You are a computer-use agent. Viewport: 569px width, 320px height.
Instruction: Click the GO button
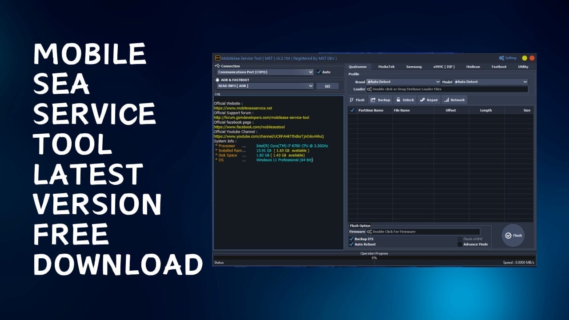[x=329, y=86]
